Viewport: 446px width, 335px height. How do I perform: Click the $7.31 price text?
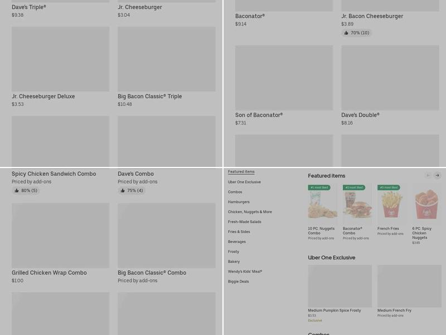(241, 123)
